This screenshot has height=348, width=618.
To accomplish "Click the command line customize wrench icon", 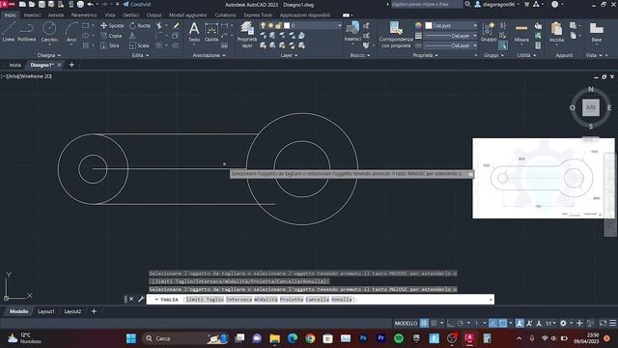I will [141, 299].
